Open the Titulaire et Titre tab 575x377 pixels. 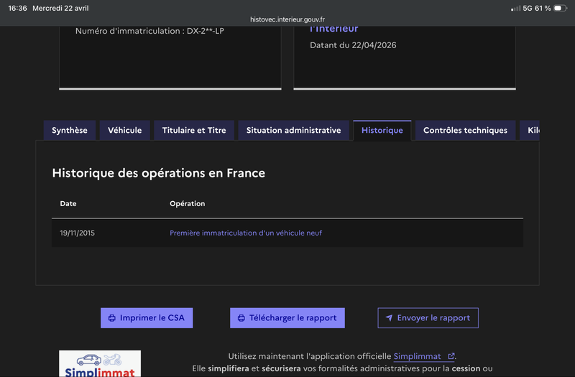click(194, 131)
